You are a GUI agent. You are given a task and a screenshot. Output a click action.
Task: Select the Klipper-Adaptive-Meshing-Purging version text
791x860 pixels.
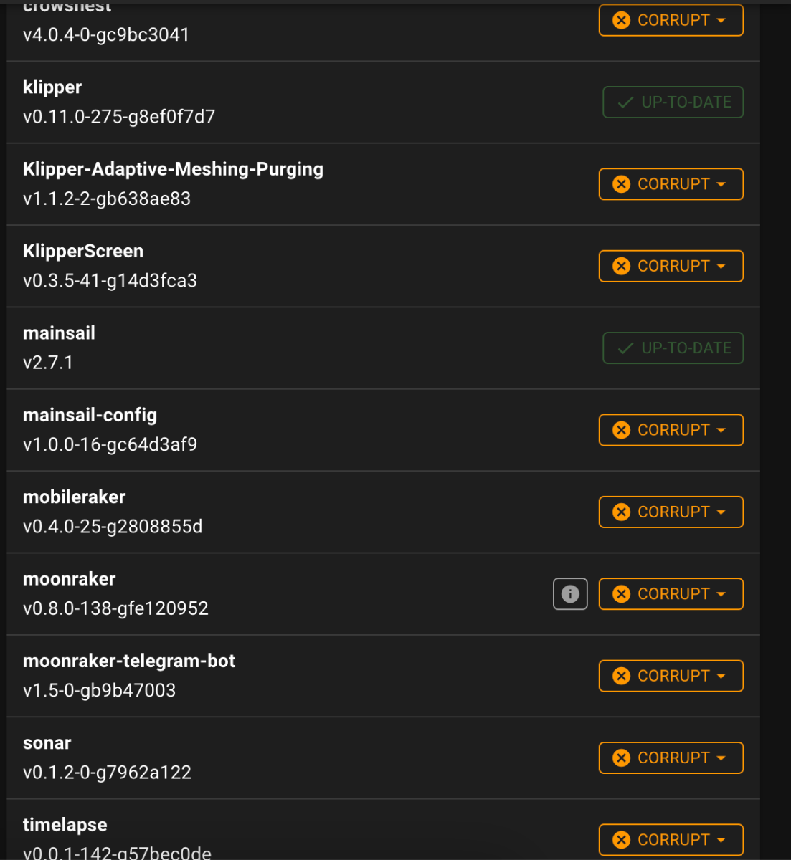tap(107, 199)
